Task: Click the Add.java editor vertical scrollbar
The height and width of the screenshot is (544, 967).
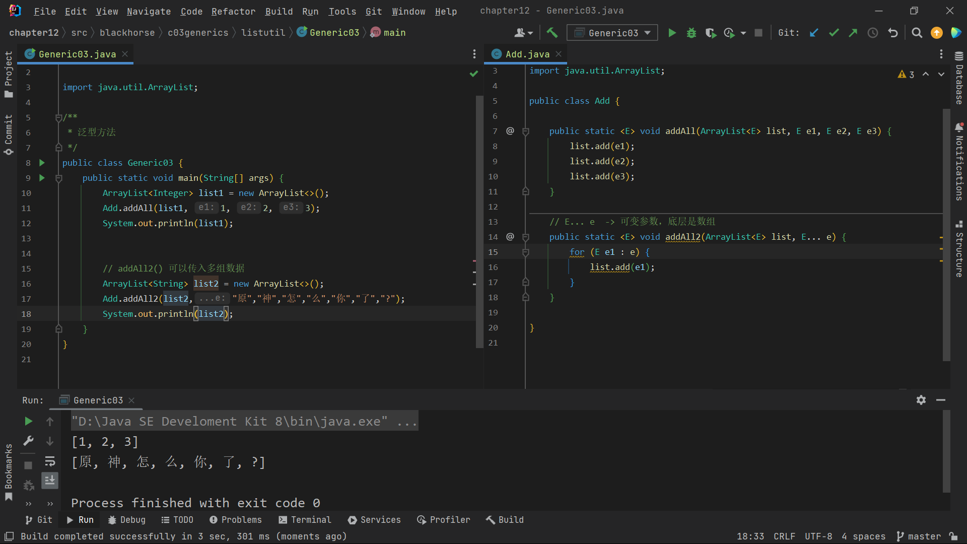Action: pos(946,234)
